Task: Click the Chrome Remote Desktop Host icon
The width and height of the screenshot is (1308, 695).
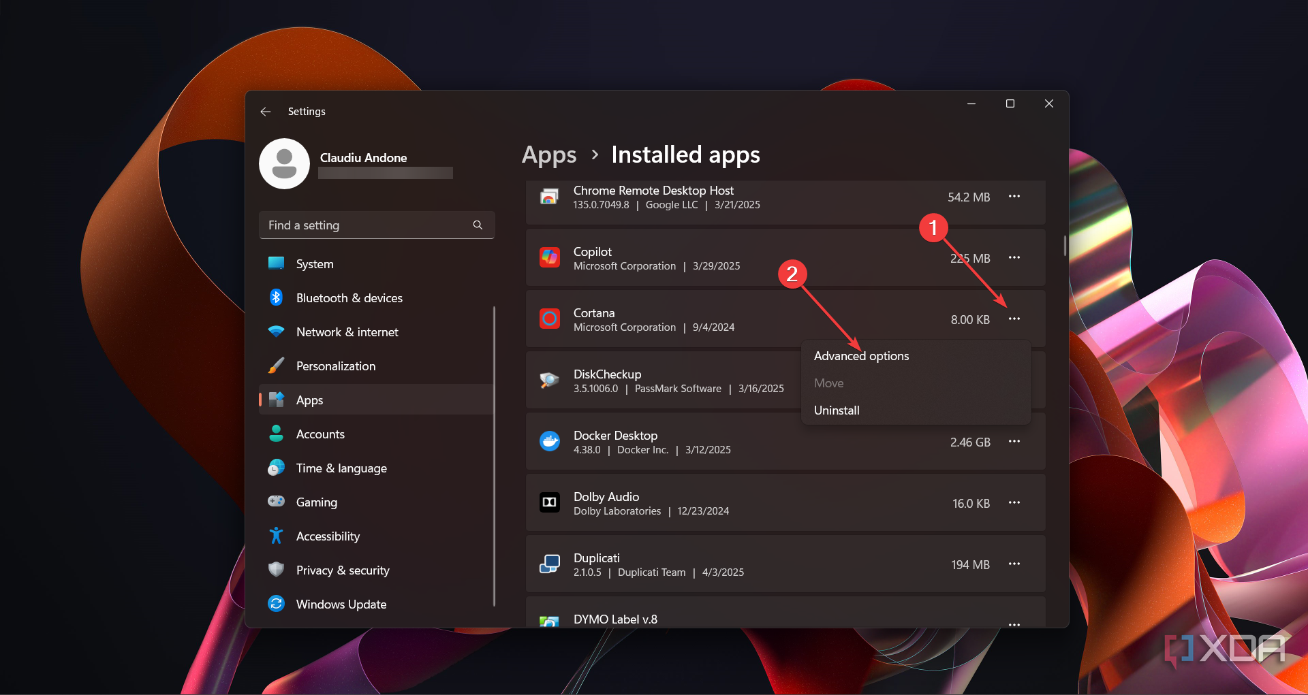Action: (550, 197)
